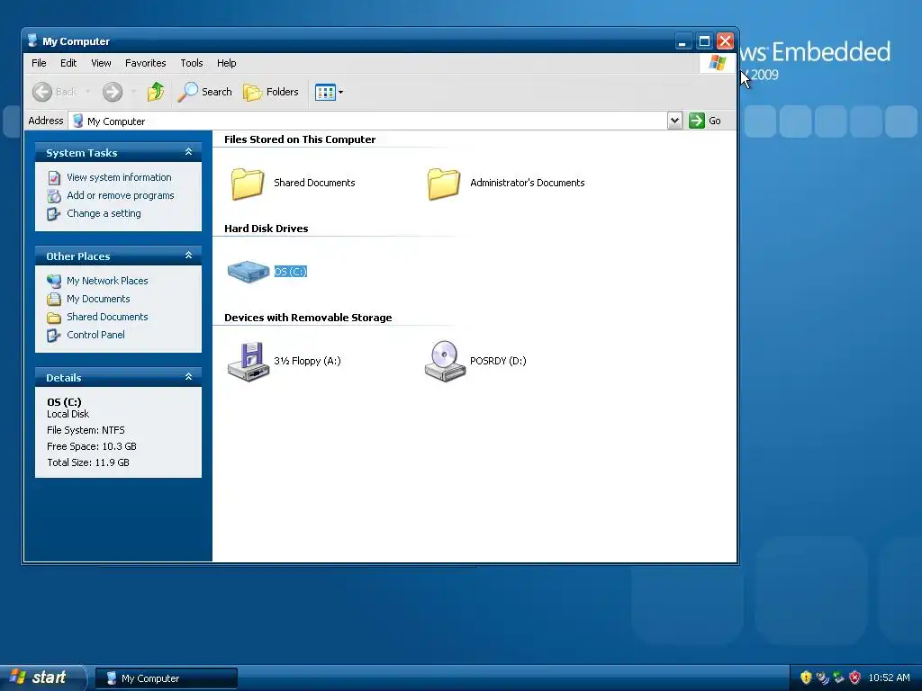Screen dimensions: 922x691
Task: Select the POSRDY (D:) CD drive icon
Action: tap(445, 362)
